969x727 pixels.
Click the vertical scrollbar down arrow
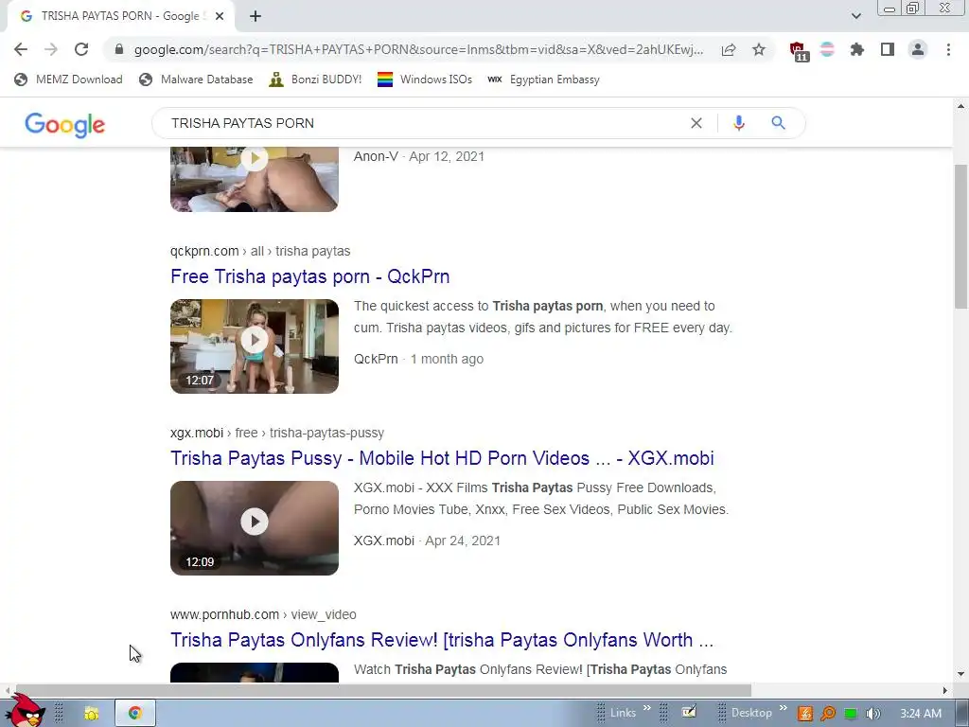961,674
